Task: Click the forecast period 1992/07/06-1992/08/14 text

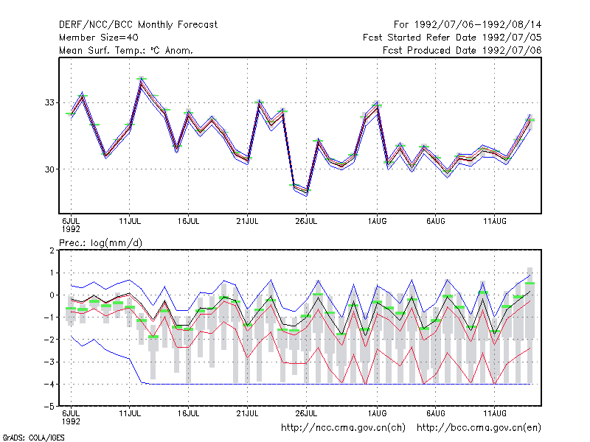Action: click(x=468, y=25)
